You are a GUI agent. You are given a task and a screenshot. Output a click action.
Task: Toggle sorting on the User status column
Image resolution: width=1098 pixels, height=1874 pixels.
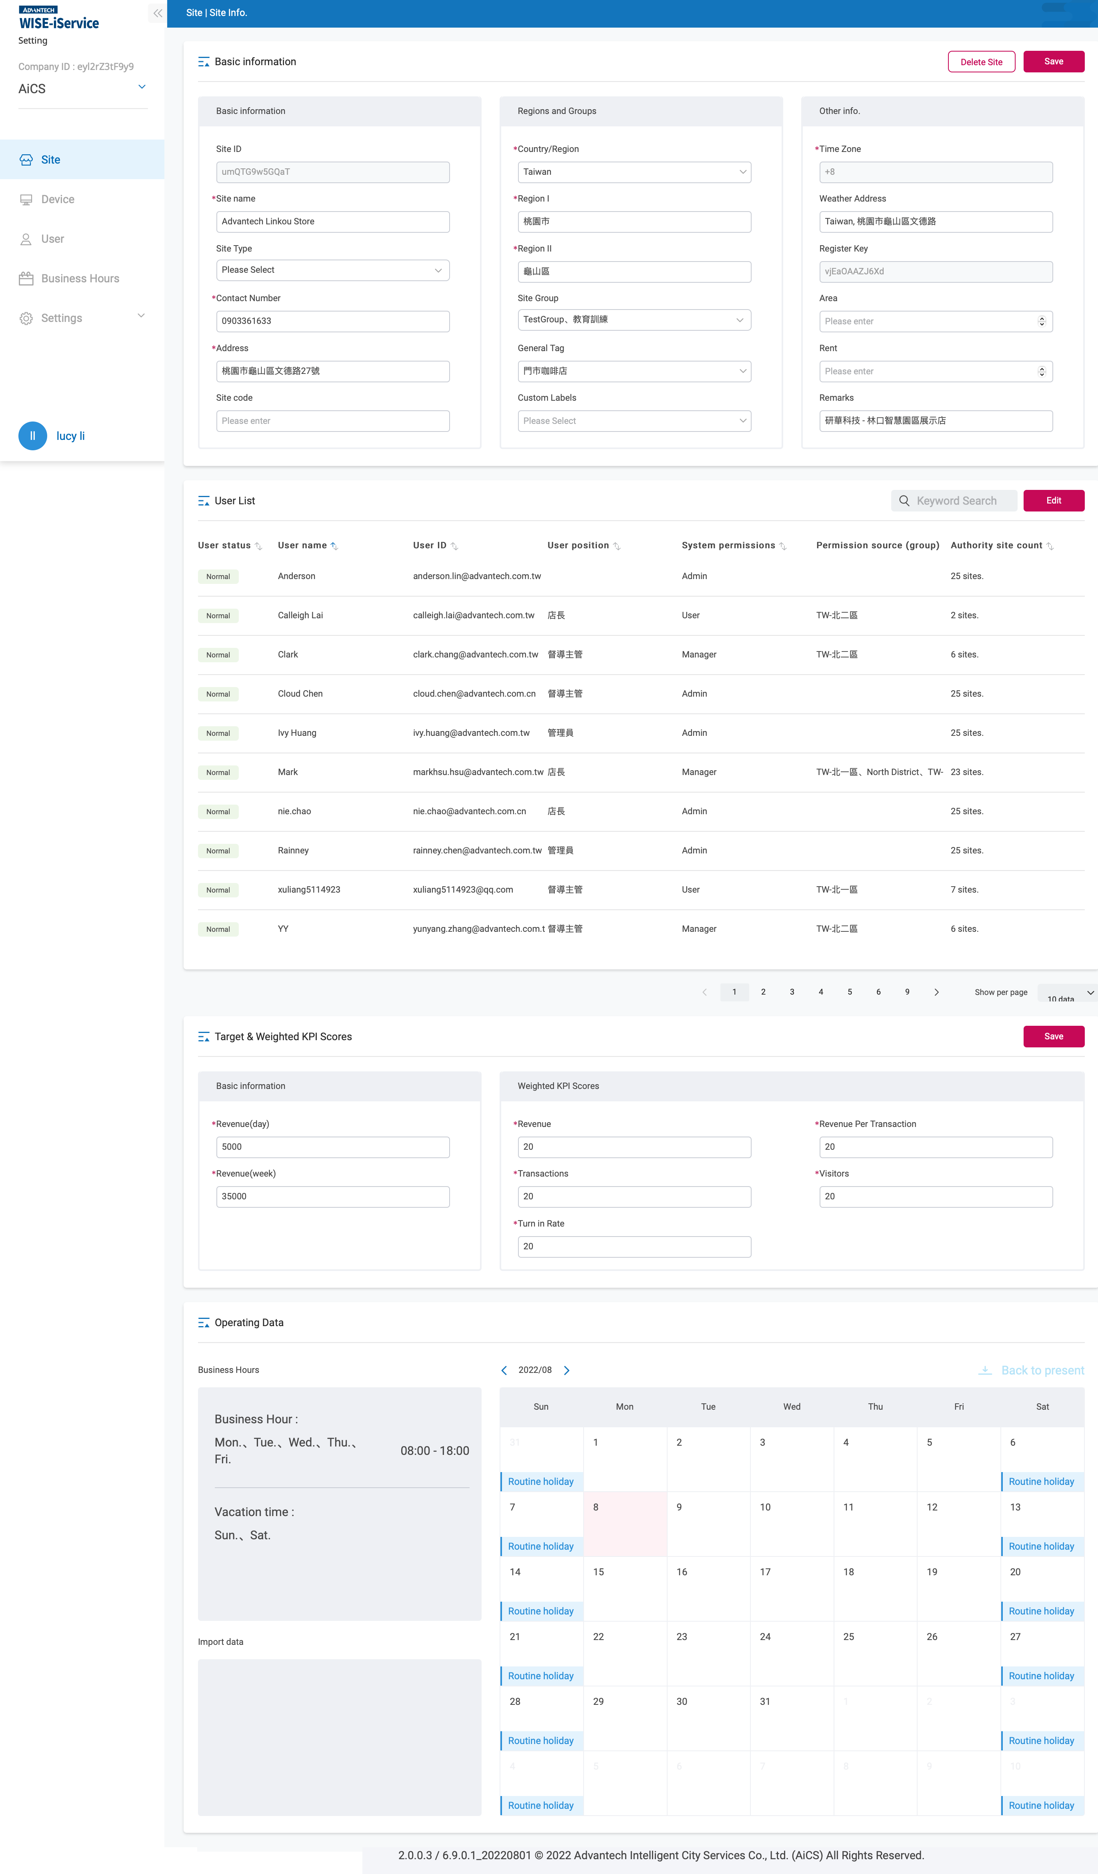258,545
